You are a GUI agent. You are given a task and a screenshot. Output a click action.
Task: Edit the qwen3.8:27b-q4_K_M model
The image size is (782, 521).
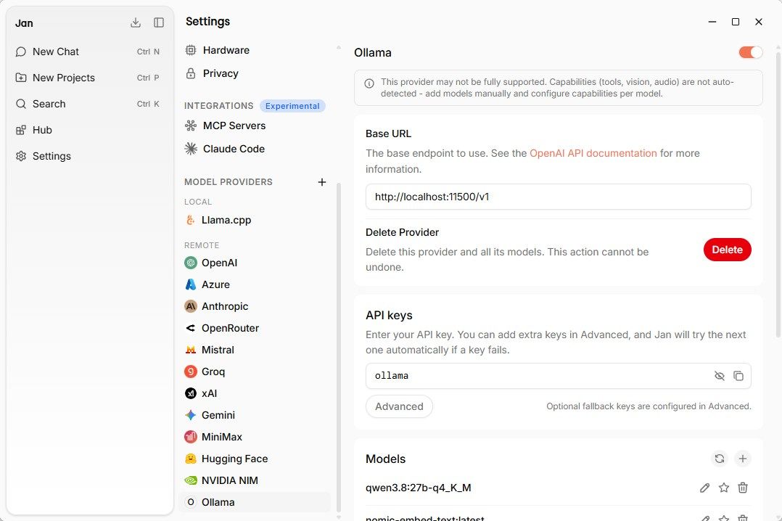704,488
